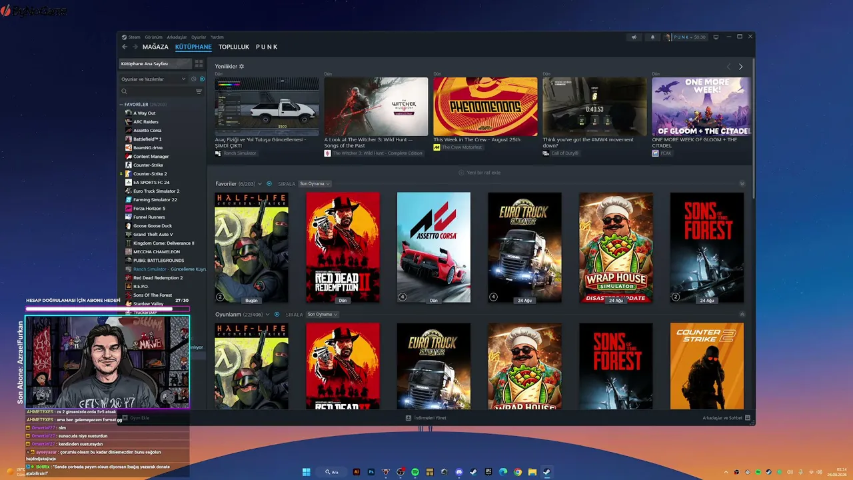This screenshot has width=853, height=480.
Task: Open Friends and Chat icon at bottom right
Action: pos(748,418)
